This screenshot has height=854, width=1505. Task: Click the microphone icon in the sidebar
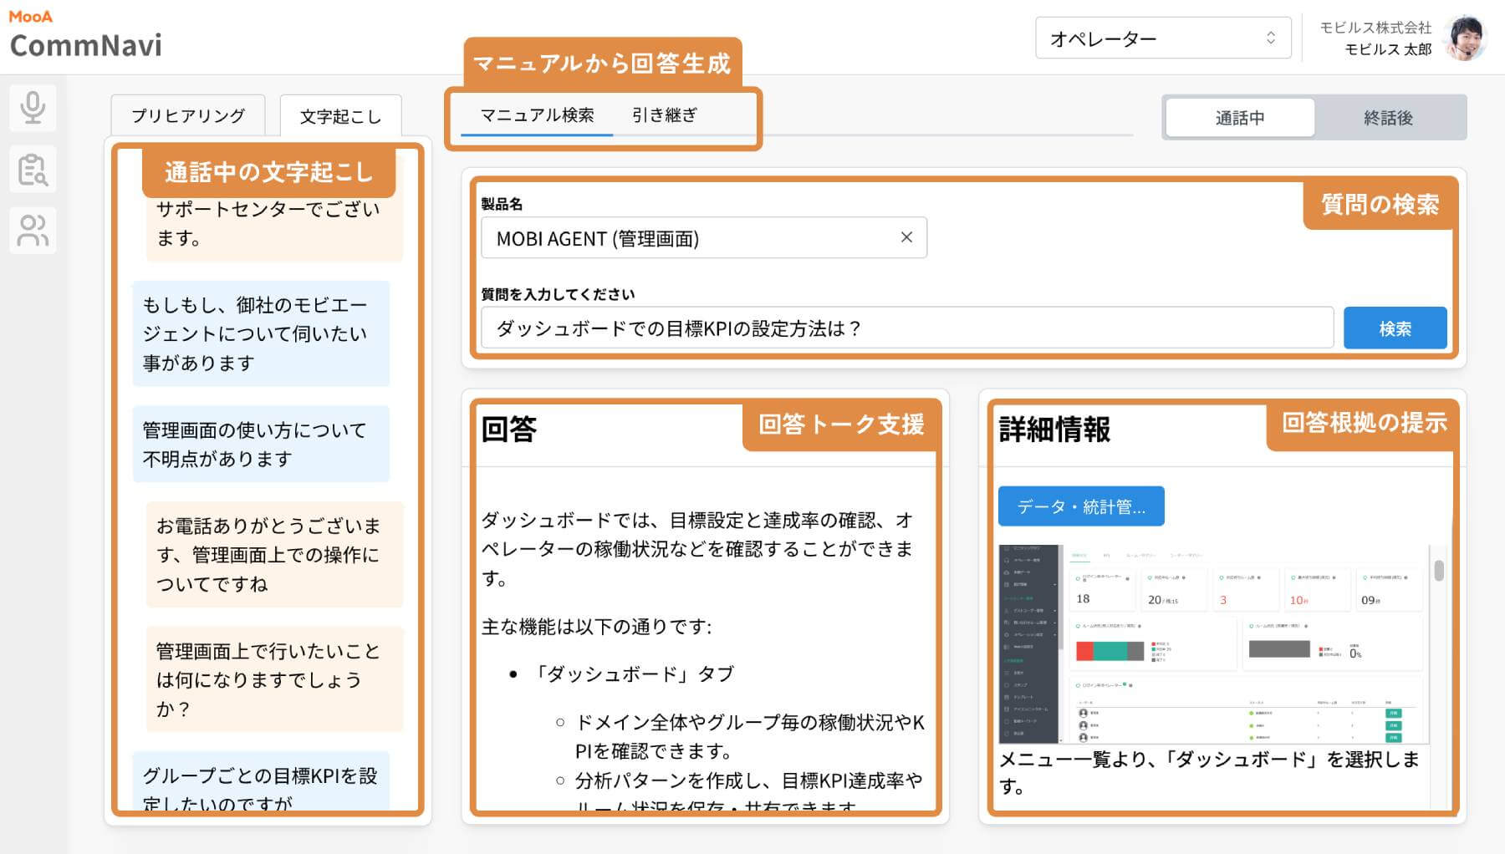(x=33, y=108)
